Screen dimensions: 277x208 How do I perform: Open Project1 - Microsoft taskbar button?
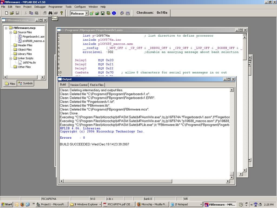point(52,204)
